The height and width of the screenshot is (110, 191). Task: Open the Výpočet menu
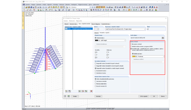[x=49, y=5]
